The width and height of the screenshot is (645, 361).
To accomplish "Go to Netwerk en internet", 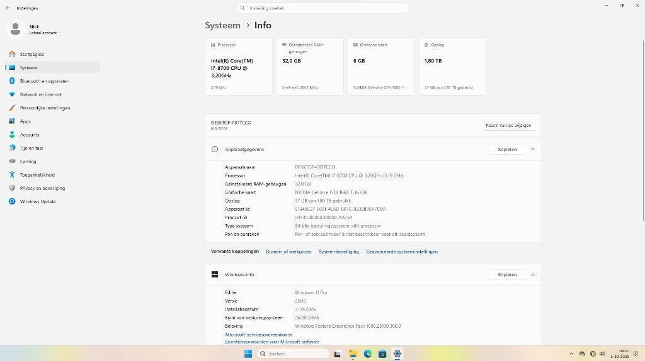I will point(52,94).
